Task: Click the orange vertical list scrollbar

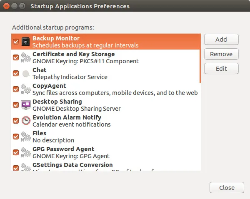Action: coord(200,58)
